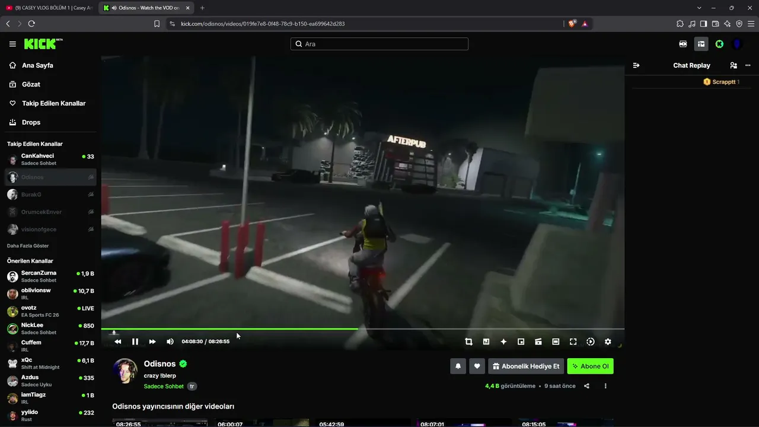Image resolution: width=759 pixels, height=427 pixels.
Task: Open chat users list icon
Action: coord(734,65)
